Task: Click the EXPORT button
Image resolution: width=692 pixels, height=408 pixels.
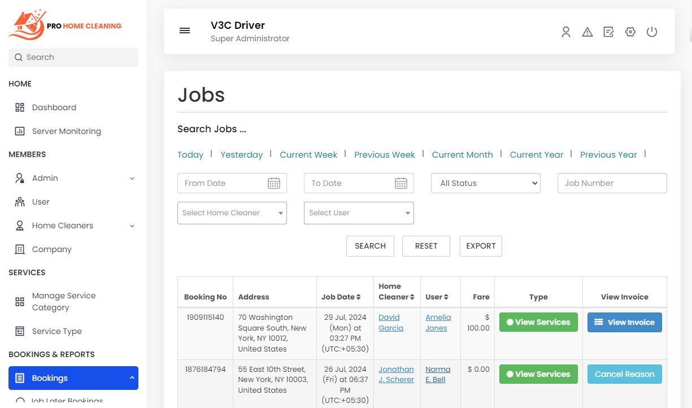Action: pos(481,246)
